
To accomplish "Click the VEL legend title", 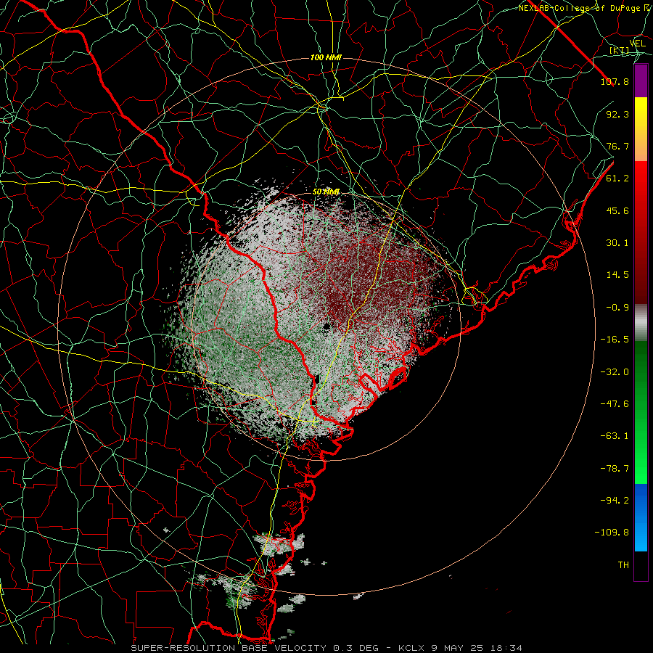I will 637,44.
